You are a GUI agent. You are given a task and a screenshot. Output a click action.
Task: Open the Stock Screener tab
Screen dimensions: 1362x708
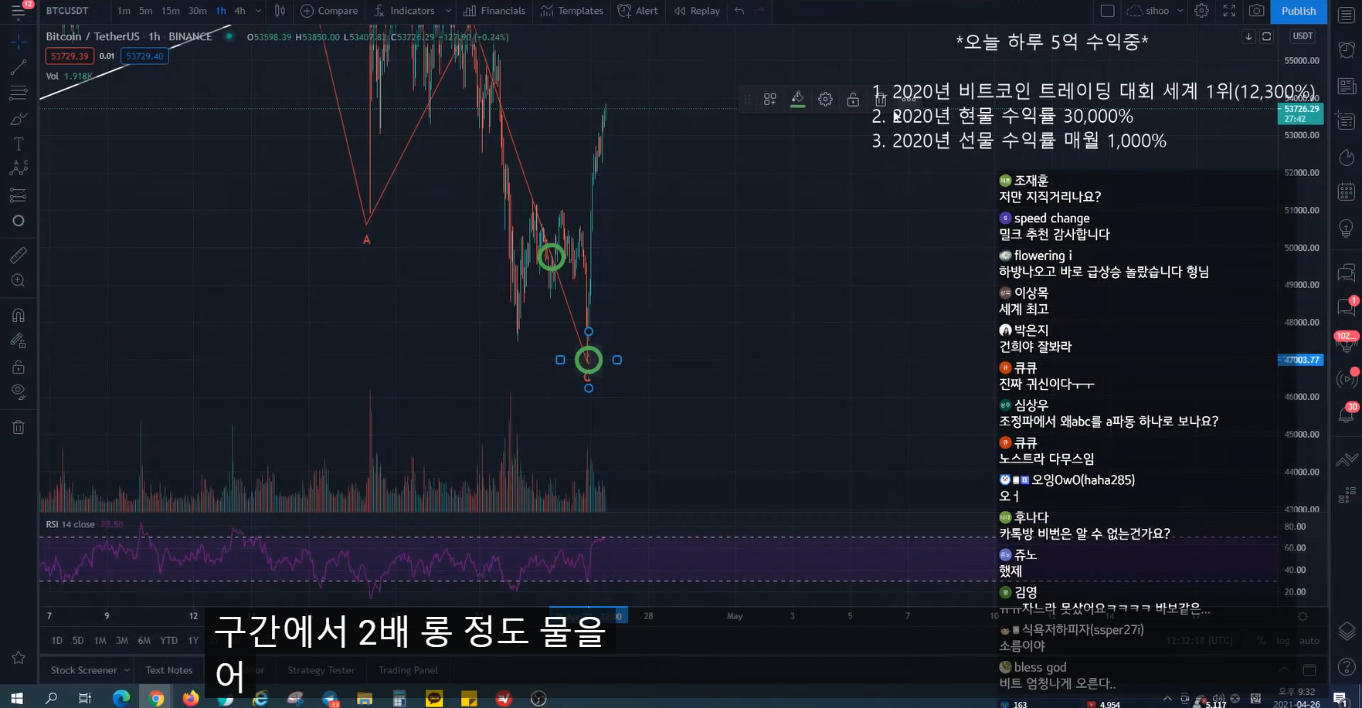click(x=83, y=670)
